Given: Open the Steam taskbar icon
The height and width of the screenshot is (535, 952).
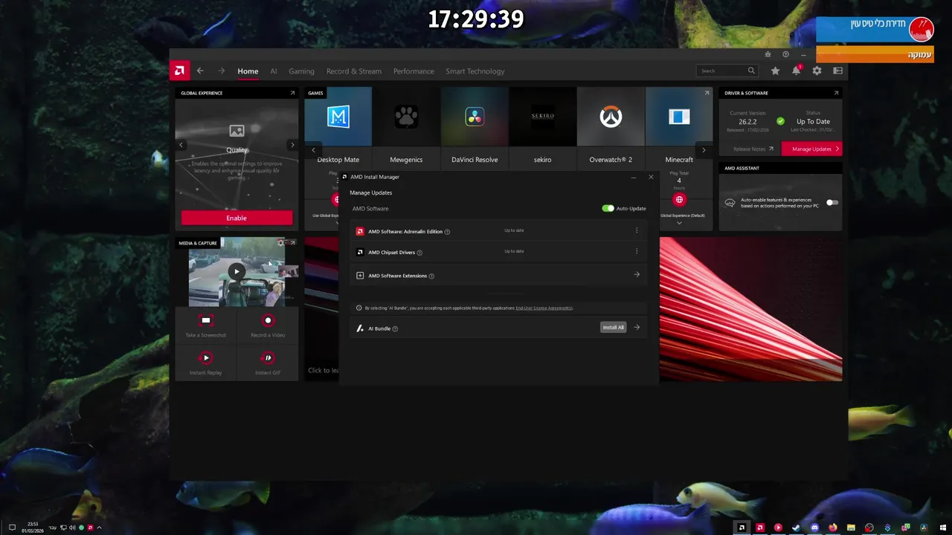Looking at the screenshot, I should [x=796, y=528].
